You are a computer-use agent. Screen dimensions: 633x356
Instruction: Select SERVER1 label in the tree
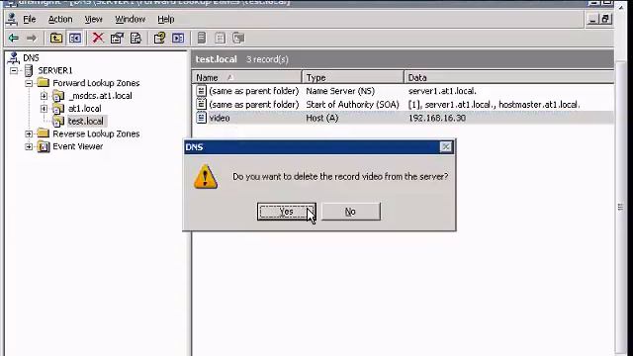pos(55,70)
